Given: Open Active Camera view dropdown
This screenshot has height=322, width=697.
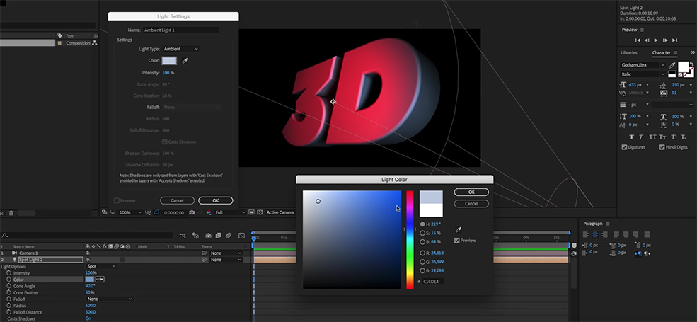Looking at the screenshot, I should coord(280,212).
